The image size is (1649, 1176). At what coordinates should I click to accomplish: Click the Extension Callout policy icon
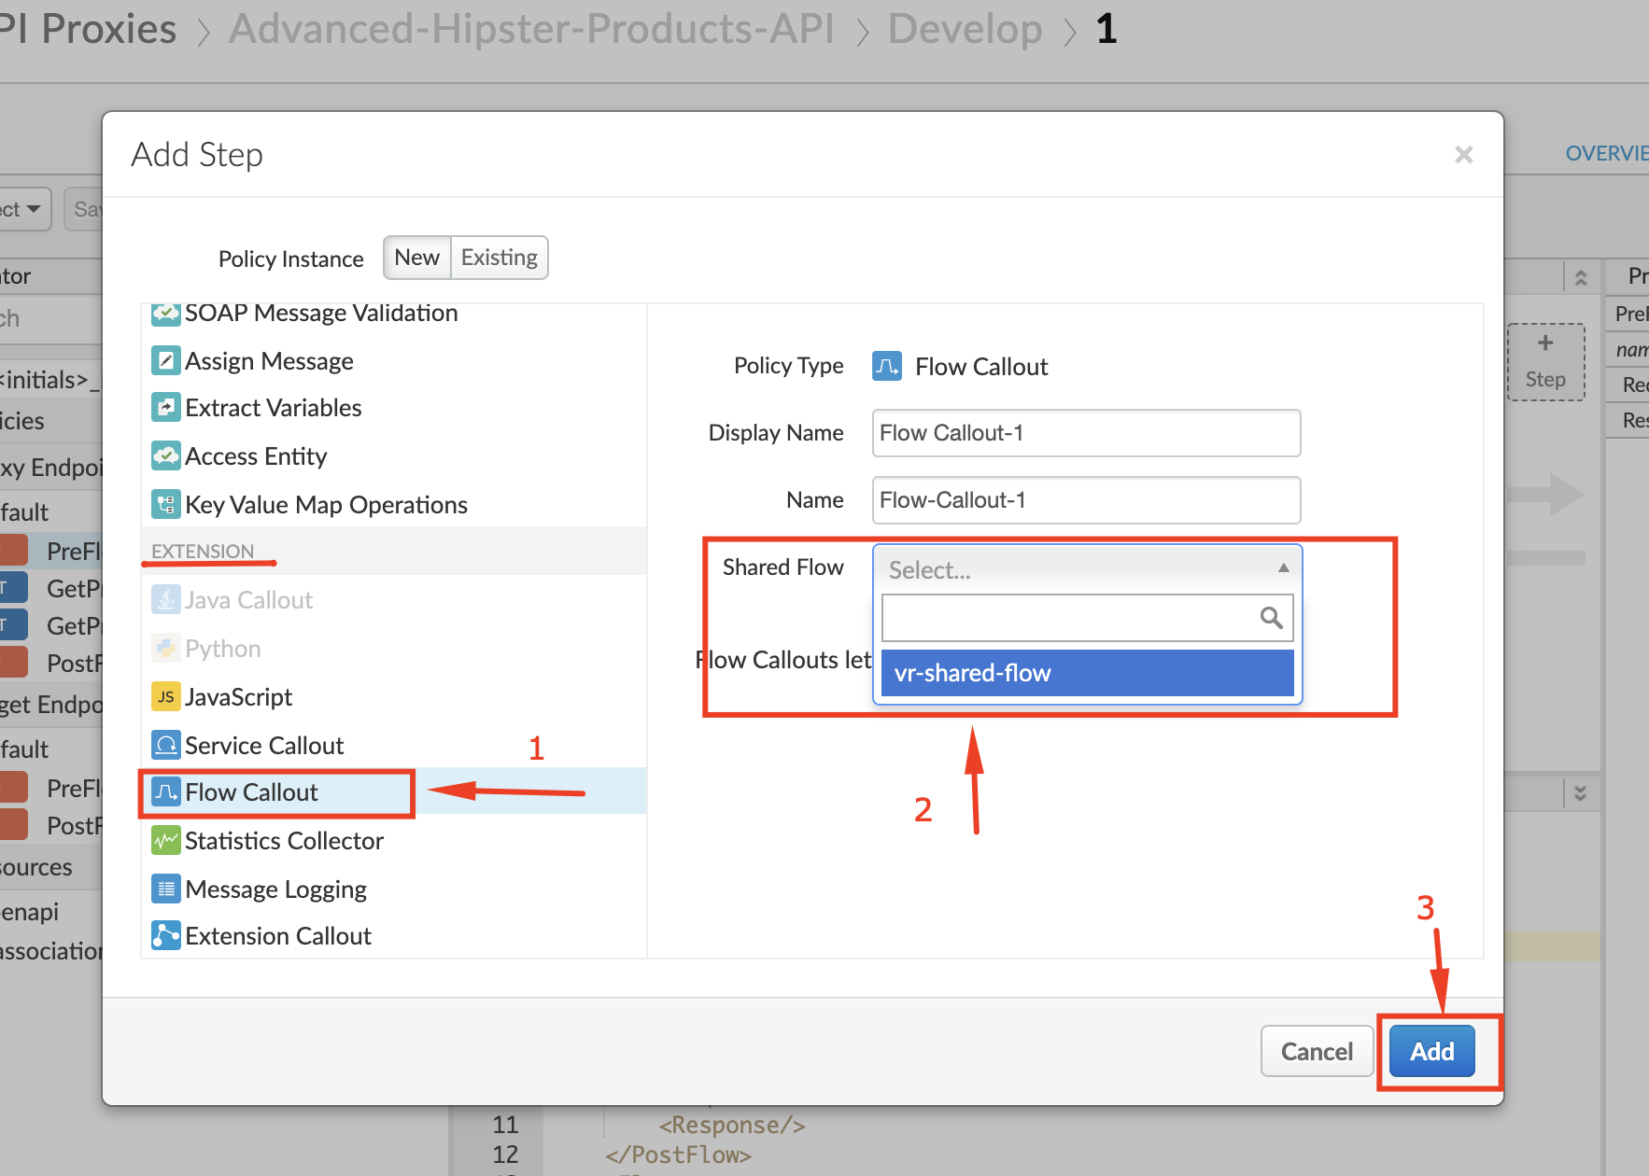[166, 935]
